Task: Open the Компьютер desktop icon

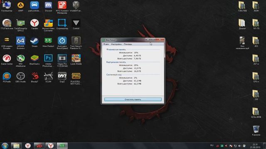Action: pyautogui.click(x=7, y=7)
